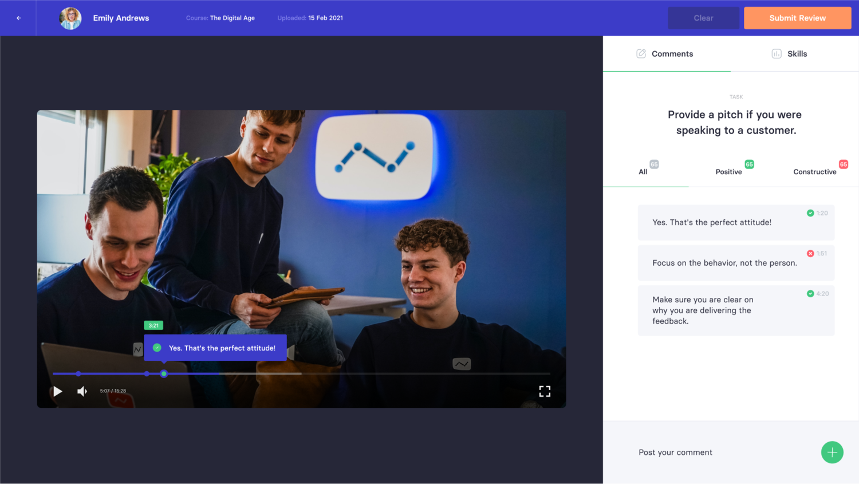Click the pencil icon beside Comments
This screenshot has width=859, height=484.
point(641,53)
